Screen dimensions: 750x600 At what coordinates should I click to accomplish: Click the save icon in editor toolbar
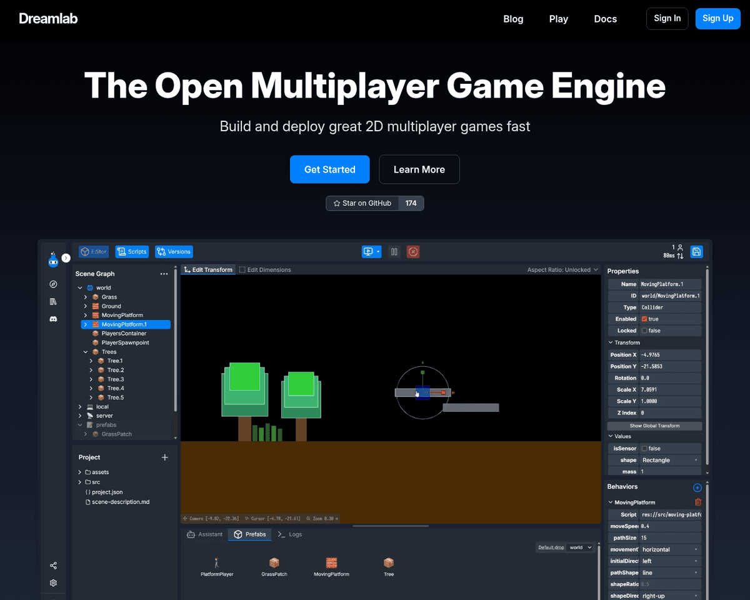point(696,252)
